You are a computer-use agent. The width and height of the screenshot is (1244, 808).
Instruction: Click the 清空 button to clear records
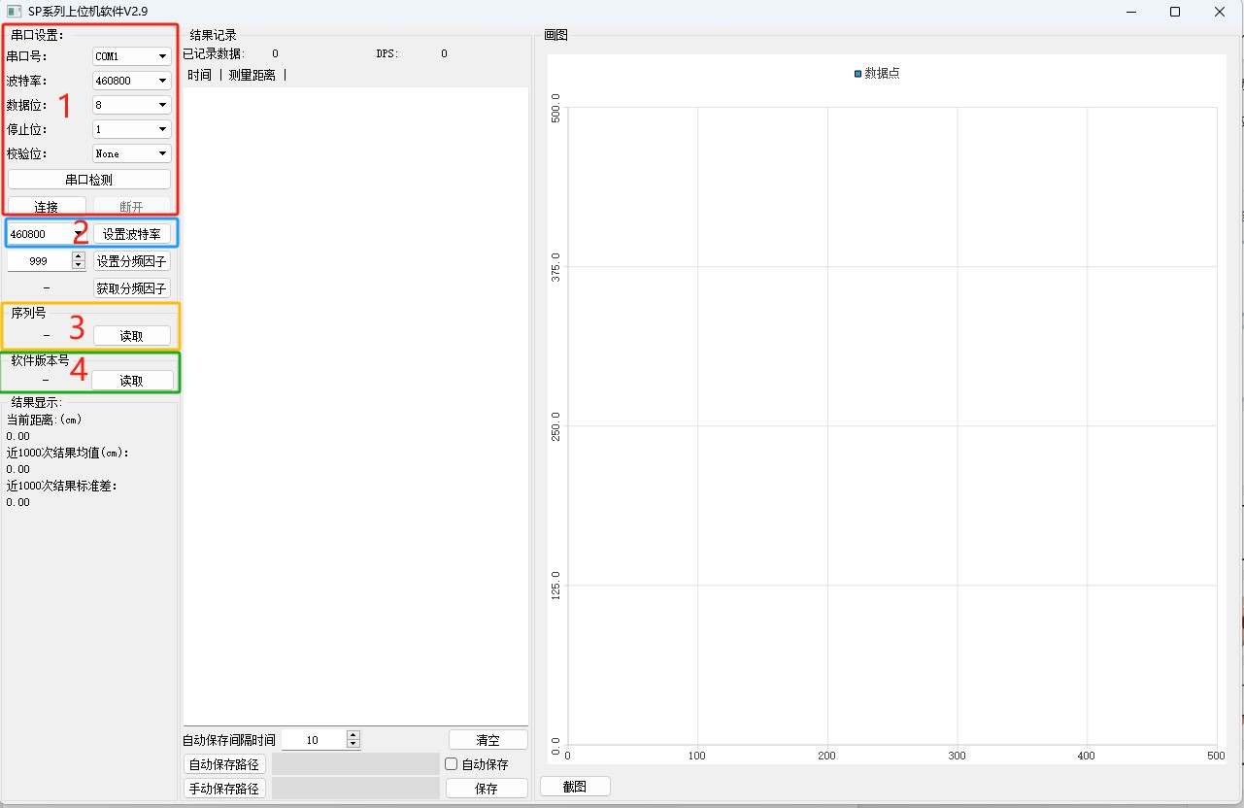[488, 740]
